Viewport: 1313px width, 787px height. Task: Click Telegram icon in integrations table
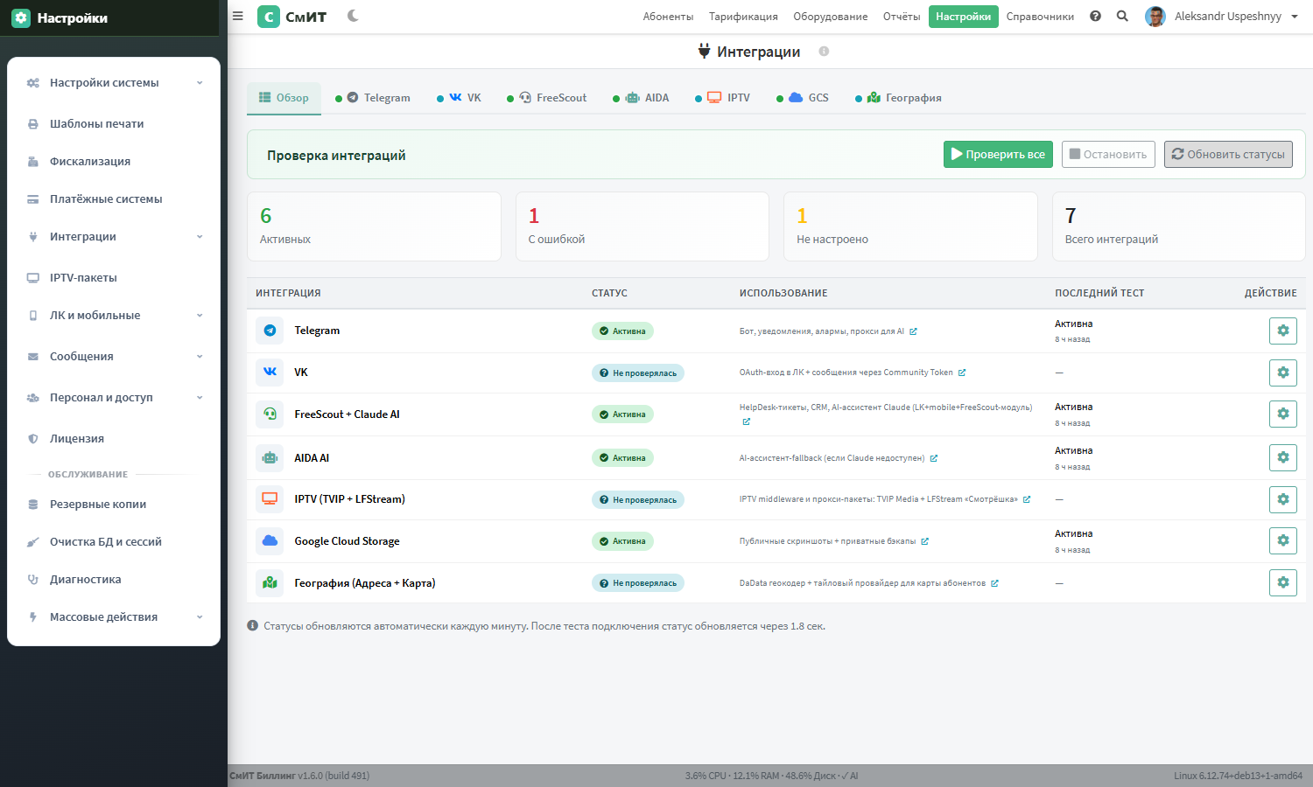[x=270, y=331]
